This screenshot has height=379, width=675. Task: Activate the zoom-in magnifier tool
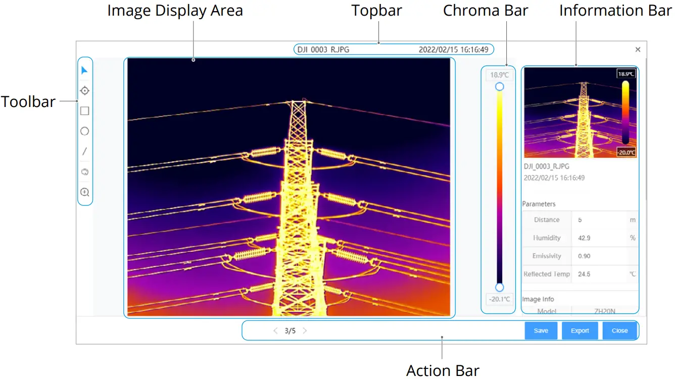(x=84, y=192)
